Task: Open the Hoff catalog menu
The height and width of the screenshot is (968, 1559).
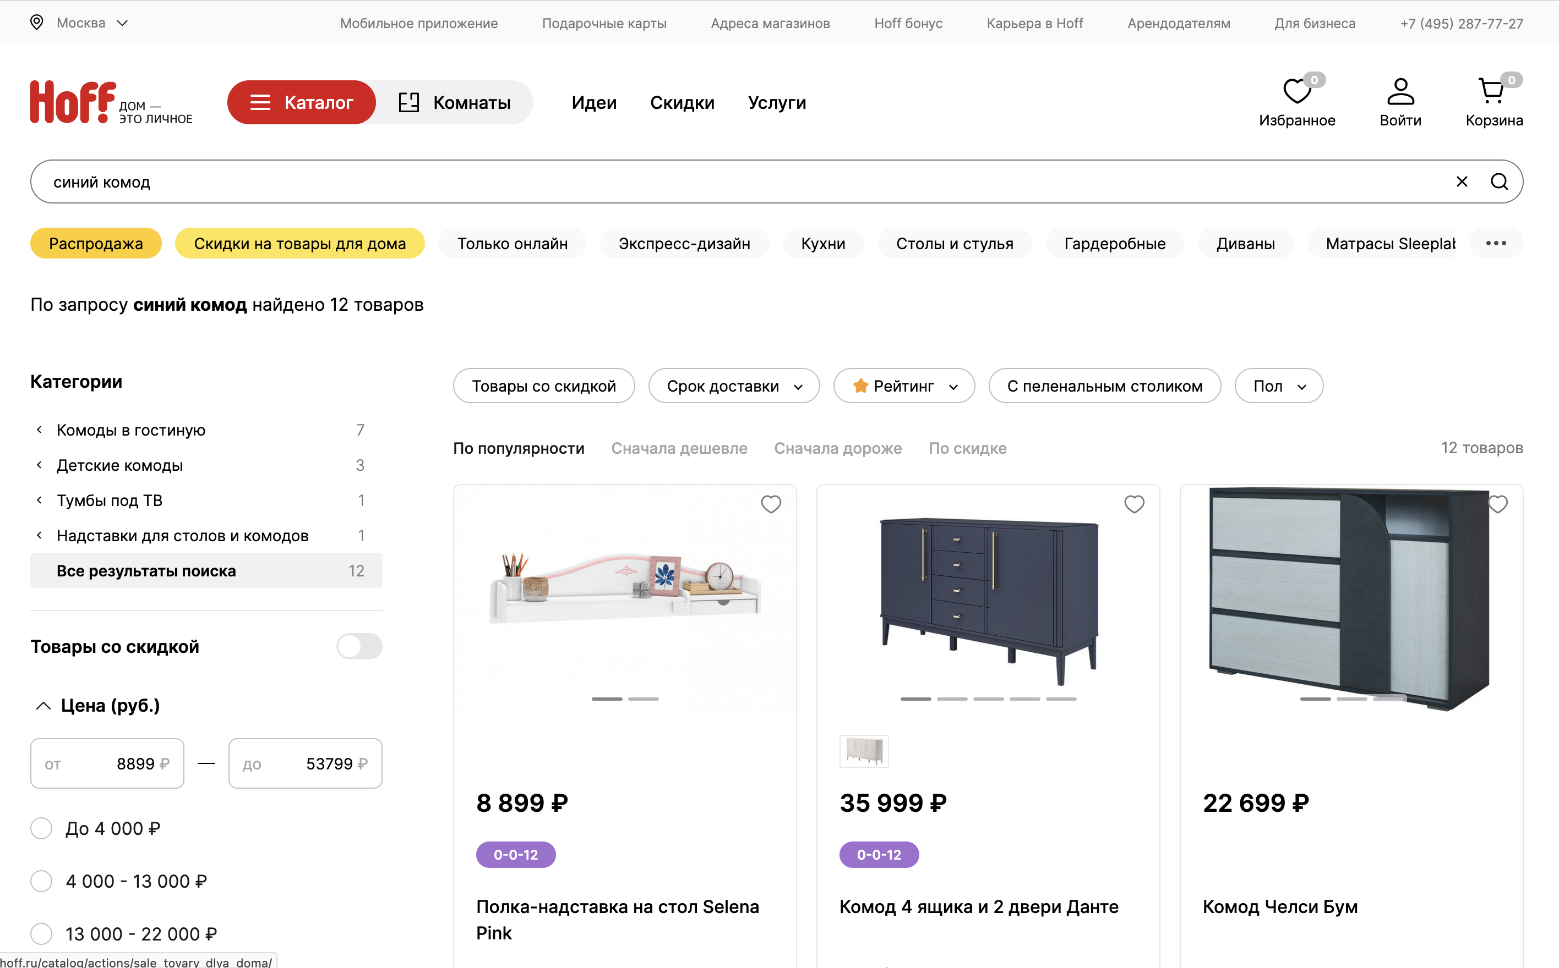Action: coord(301,102)
